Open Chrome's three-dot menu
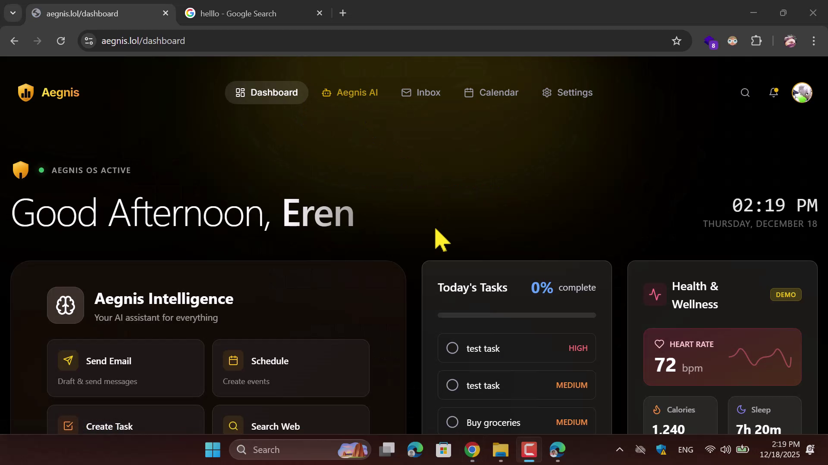 click(813, 41)
